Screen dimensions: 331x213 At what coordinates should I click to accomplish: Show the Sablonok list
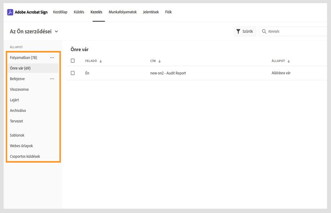pyautogui.click(x=17, y=135)
